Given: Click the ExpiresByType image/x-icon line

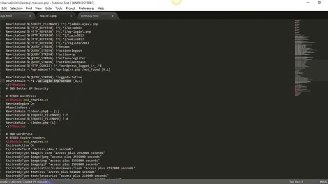Looking at the screenshot, I should click(55, 153).
